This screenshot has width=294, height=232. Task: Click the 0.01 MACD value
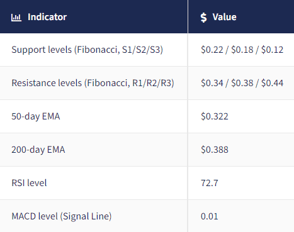(x=210, y=216)
